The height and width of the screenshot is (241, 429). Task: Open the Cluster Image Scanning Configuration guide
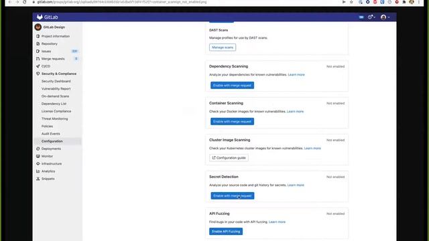tap(229, 158)
